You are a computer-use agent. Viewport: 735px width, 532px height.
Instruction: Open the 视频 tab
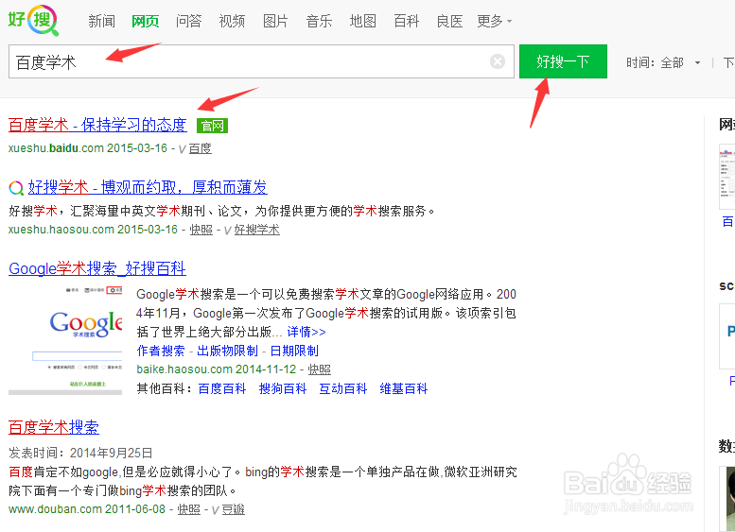[232, 21]
